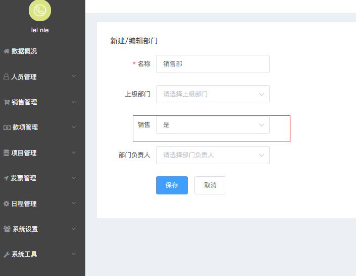The width and height of the screenshot is (356, 276).
Task: Open the 销售 dropdown showing 是
Action: [x=213, y=125]
